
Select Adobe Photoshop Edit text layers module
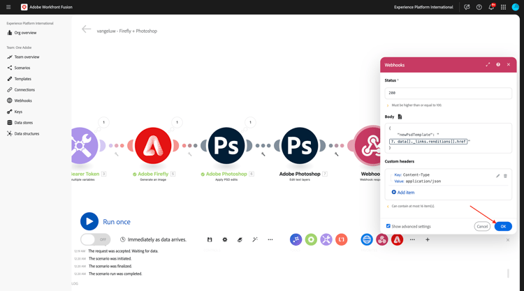(300, 145)
